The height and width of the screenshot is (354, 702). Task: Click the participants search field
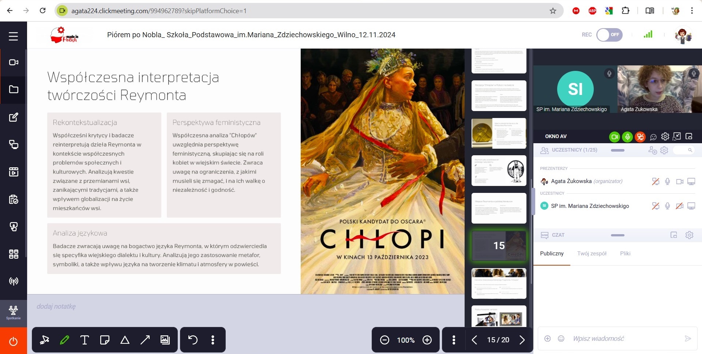tap(683, 150)
